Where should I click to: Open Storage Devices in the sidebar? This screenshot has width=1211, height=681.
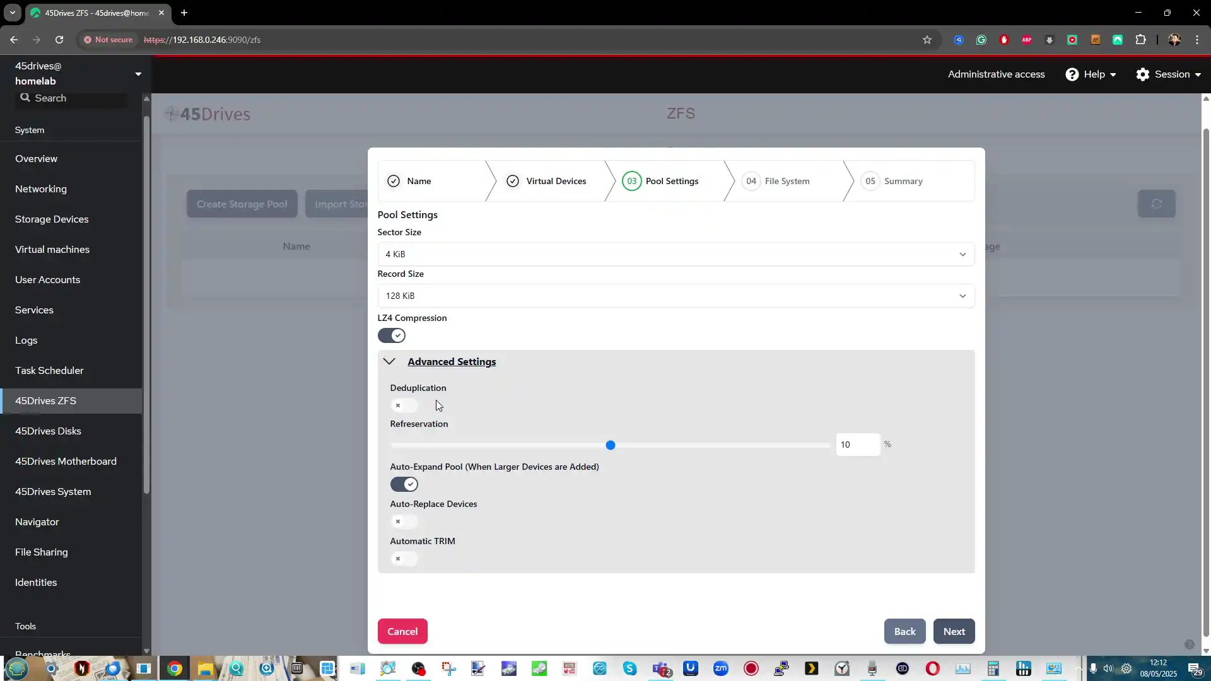pos(71,219)
